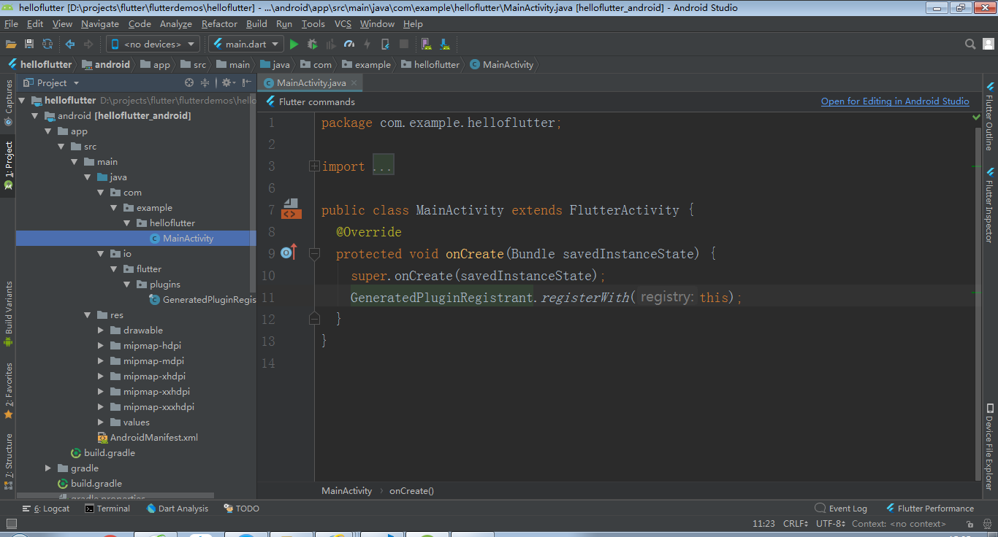Screen dimensions: 998x537
Task: Expand the gradle folder arrow
Action: [x=48, y=468]
